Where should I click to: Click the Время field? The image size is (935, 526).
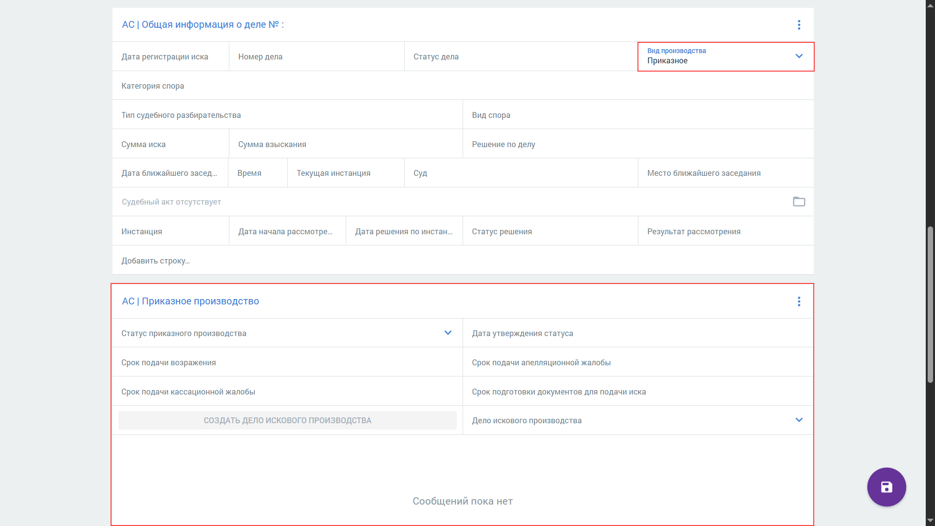click(x=258, y=173)
